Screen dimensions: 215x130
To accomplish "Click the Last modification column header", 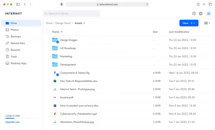I will coord(179,32).
